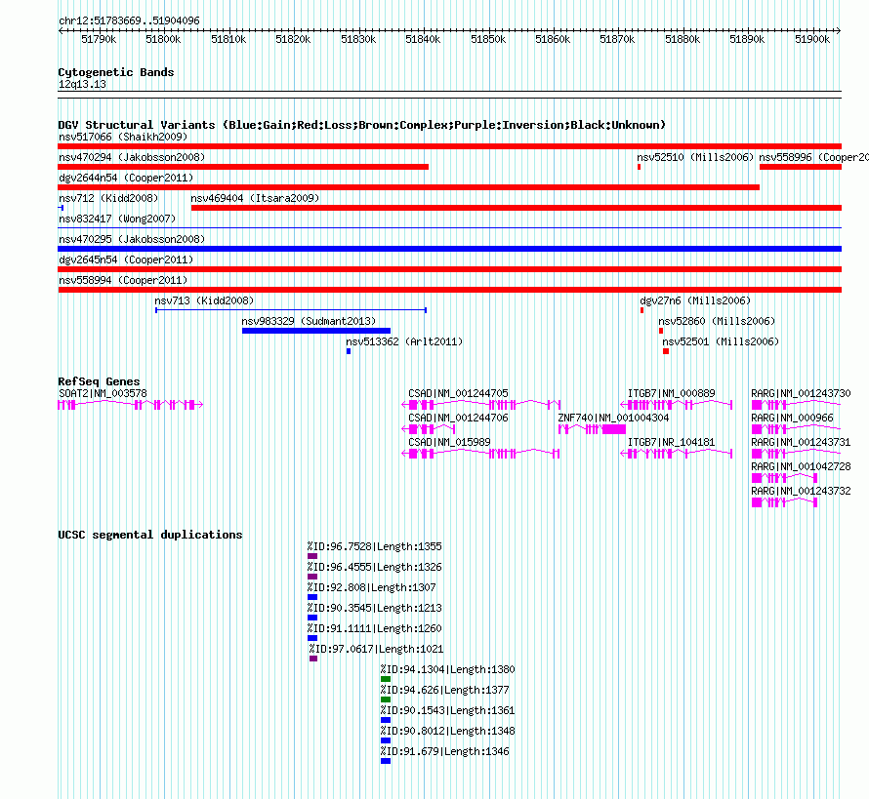Viewport: 869px width, 799px height.
Task: Click the %ID:96.7528|Length:1355 duplication label
Action: coord(375,546)
